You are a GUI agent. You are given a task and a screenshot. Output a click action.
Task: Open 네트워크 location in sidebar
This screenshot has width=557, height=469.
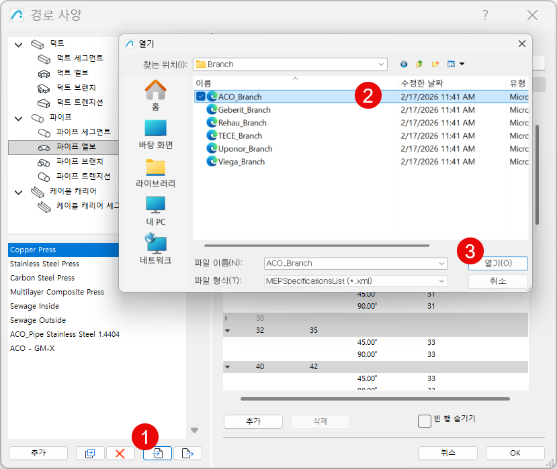click(156, 250)
